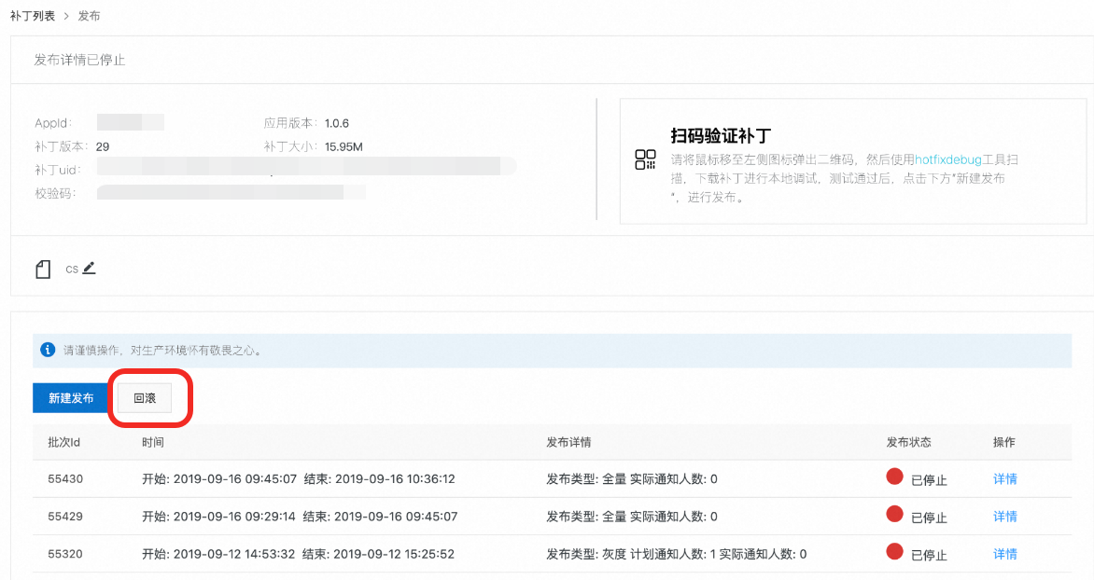Click the 发布详情 column header
Image resolution: width=1094 pixels, height=580 pixels.
tap(568, 442)
